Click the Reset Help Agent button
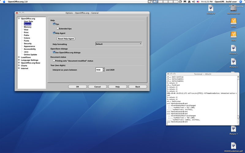The width and height of the screenshot is (245, 153). (66, 39)
